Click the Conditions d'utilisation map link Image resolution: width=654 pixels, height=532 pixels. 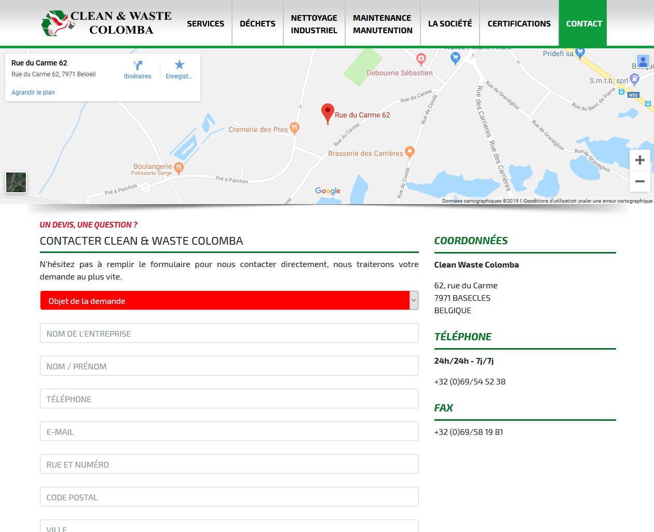coord(549,201)
